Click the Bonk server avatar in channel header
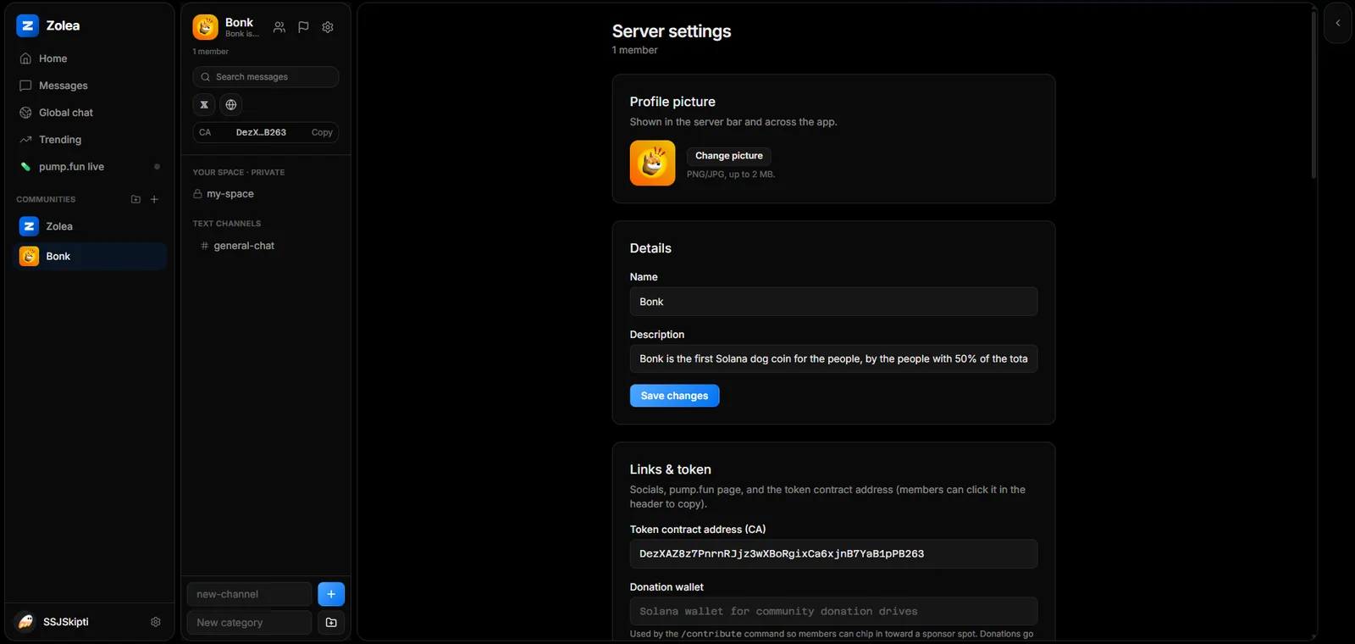 205,27
